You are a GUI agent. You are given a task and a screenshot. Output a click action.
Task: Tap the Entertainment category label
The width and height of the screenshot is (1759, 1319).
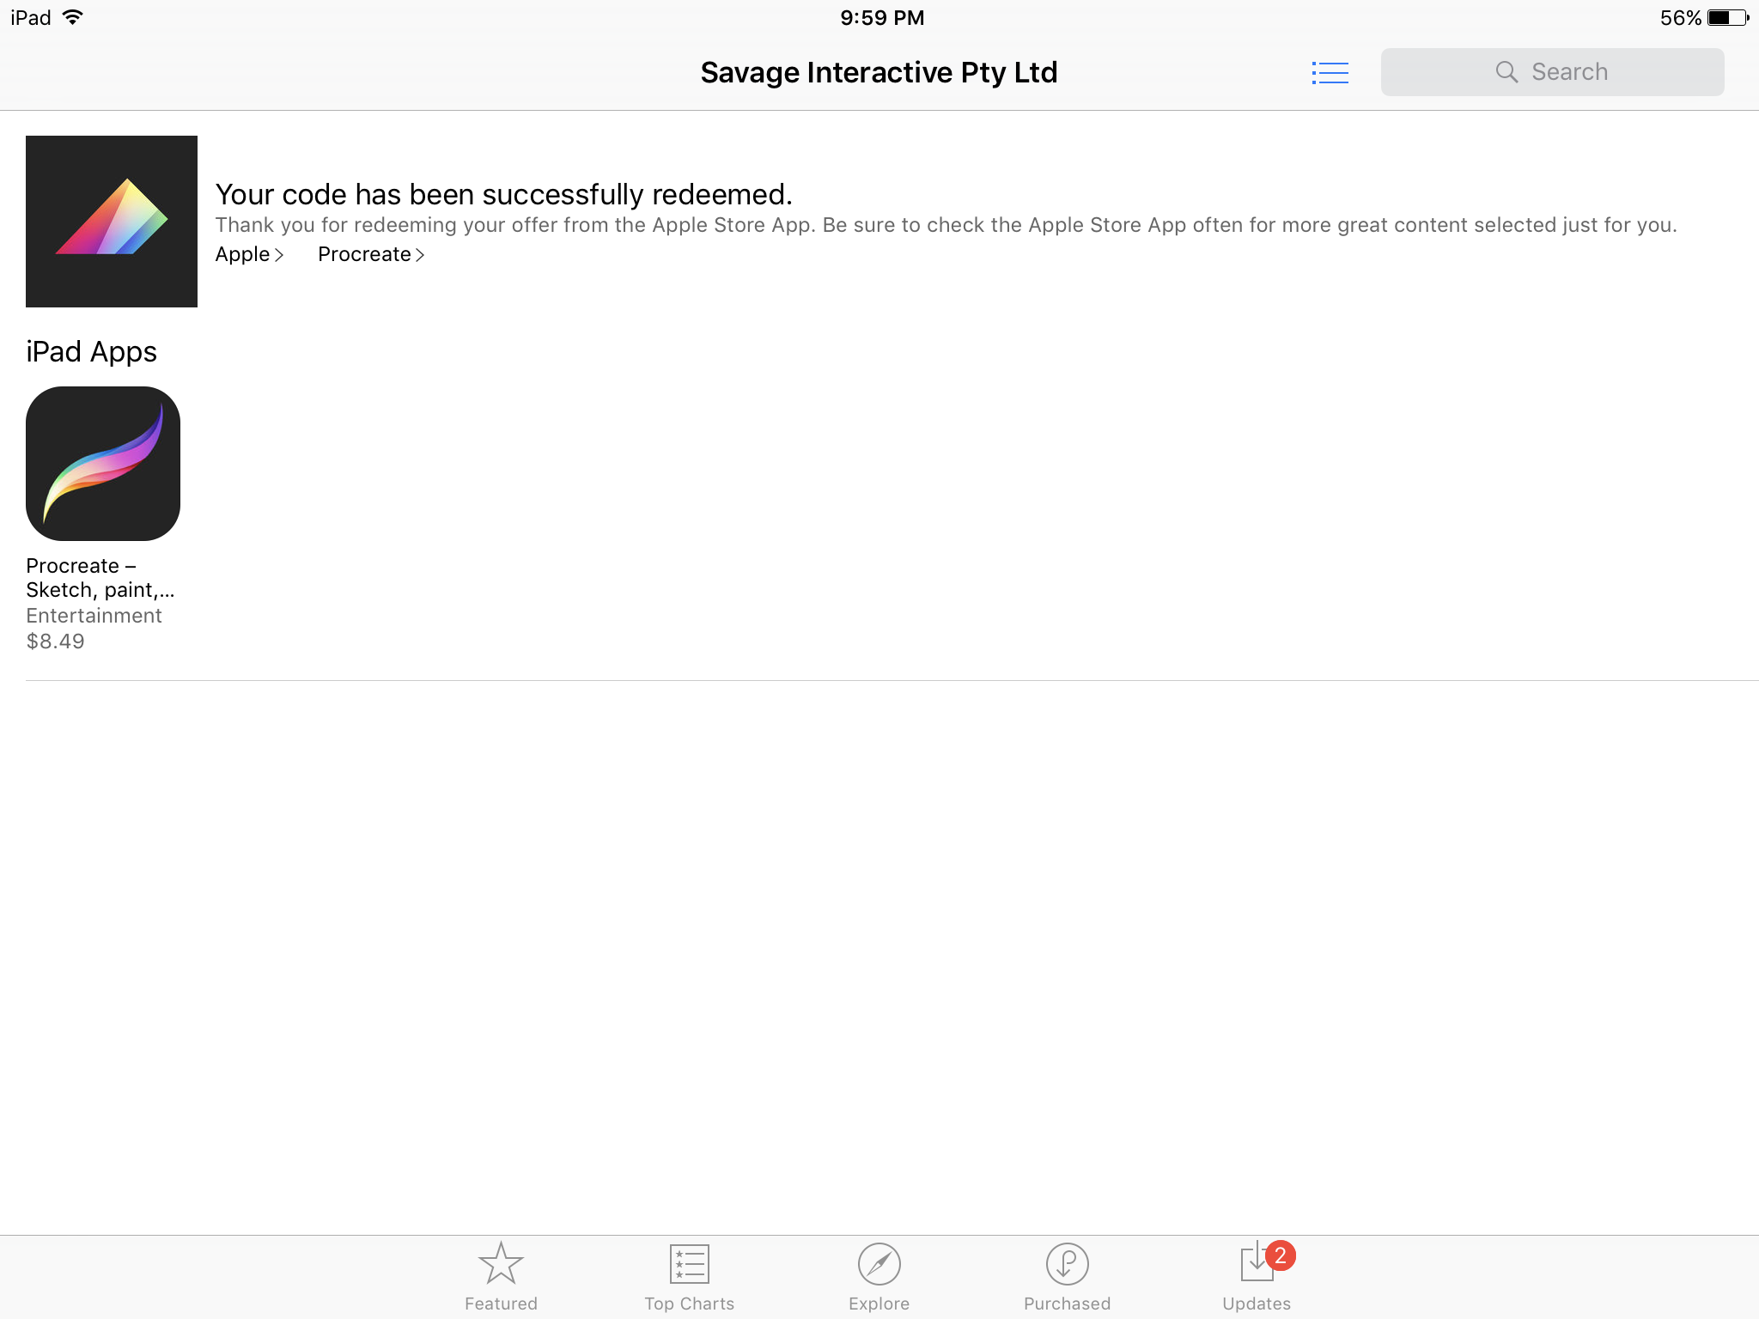point(94,616)
